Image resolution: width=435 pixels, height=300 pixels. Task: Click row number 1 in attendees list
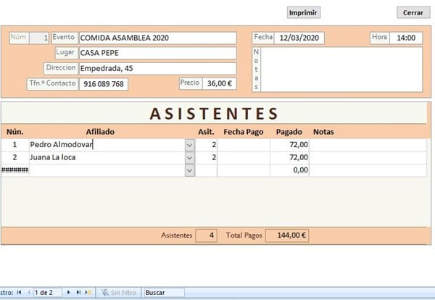[x=14, y=145]
